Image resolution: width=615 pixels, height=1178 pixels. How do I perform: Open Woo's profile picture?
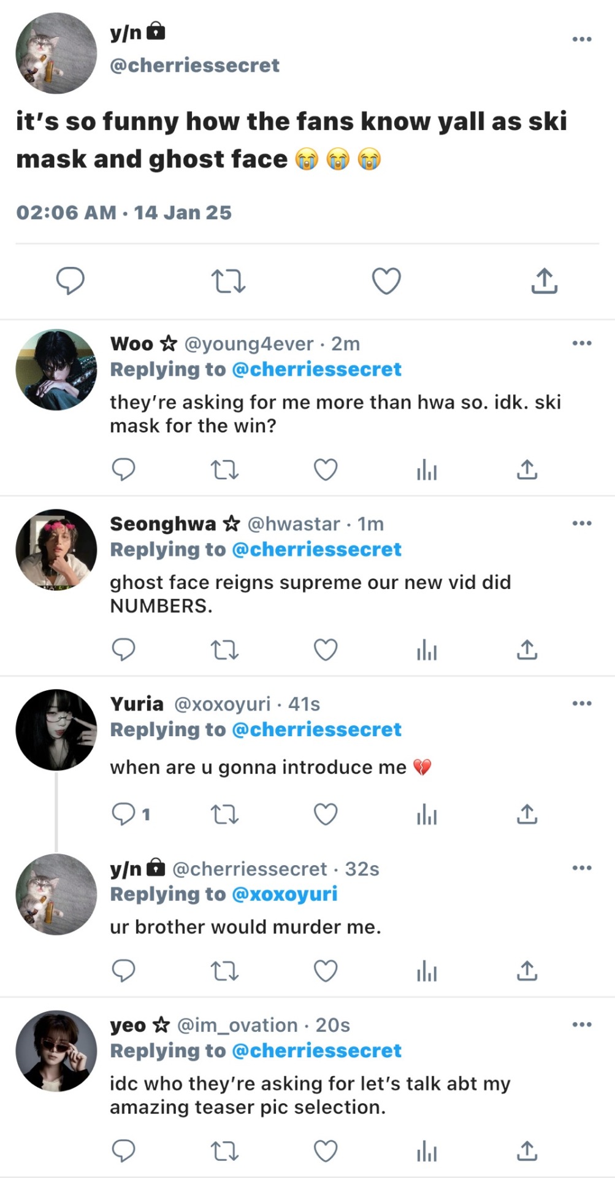tap(56, 370)
